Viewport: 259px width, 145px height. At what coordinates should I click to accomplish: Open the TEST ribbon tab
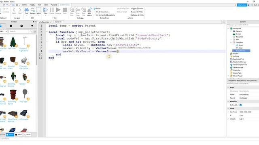tap(40, 5)
